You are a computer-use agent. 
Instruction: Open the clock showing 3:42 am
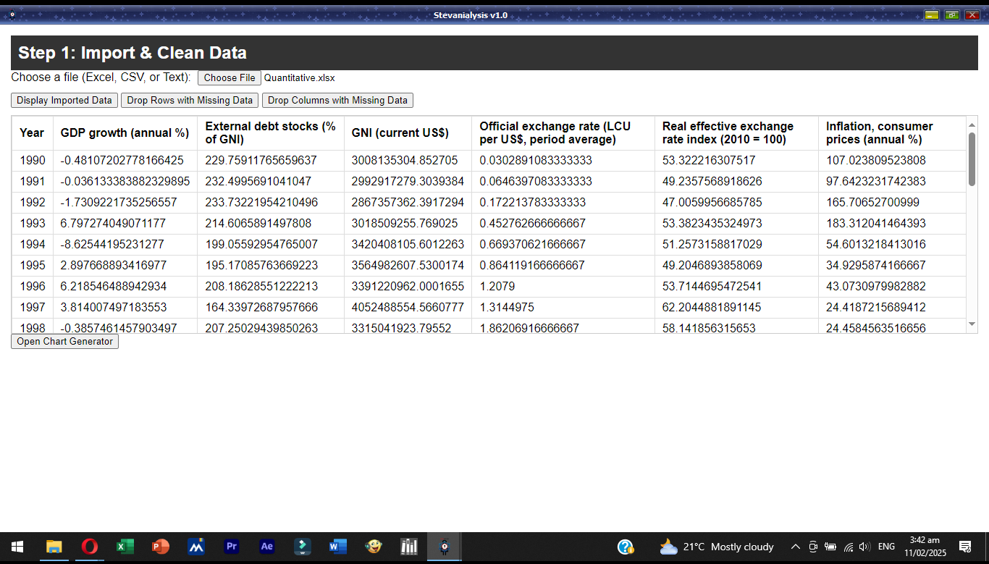click(925, 547)
